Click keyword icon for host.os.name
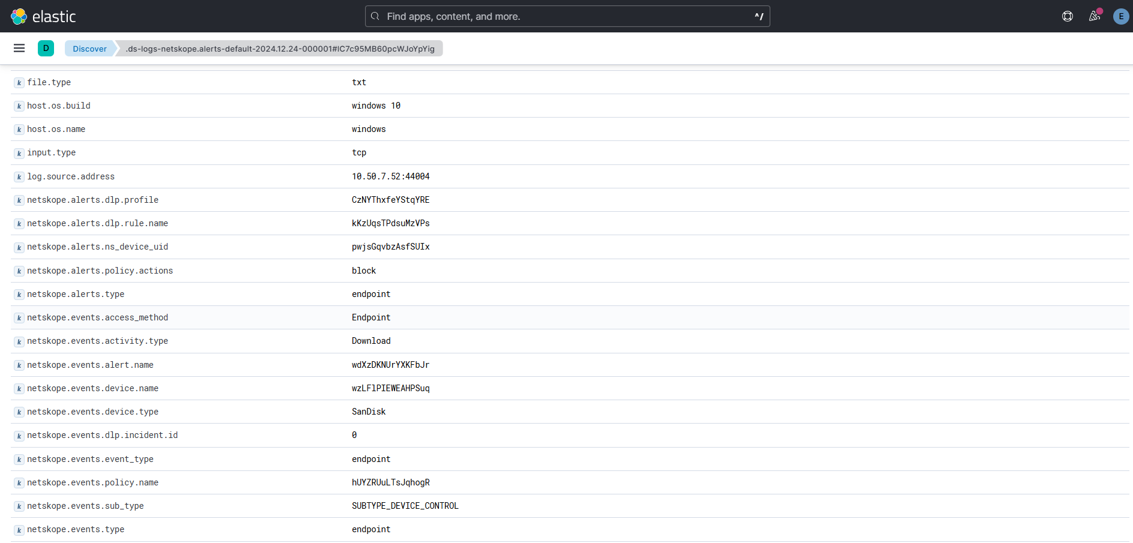Screen dimensions: 1133x543 coord(19,130)
